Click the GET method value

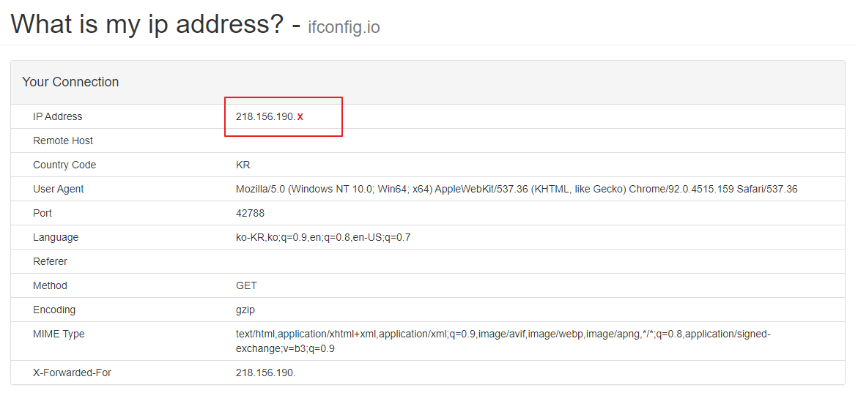[246, 285]
